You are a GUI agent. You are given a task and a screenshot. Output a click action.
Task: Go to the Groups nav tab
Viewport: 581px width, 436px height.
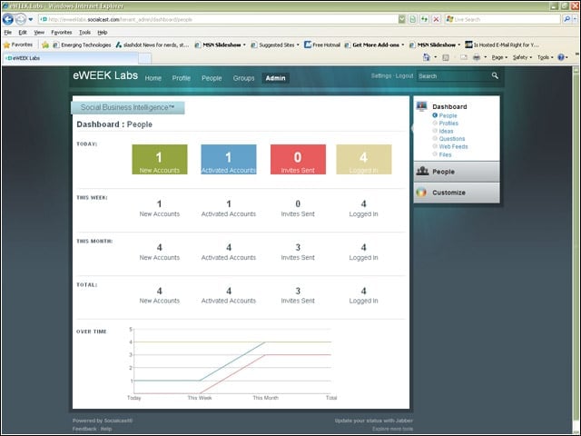pyautogui.click(x=244, y=78)
